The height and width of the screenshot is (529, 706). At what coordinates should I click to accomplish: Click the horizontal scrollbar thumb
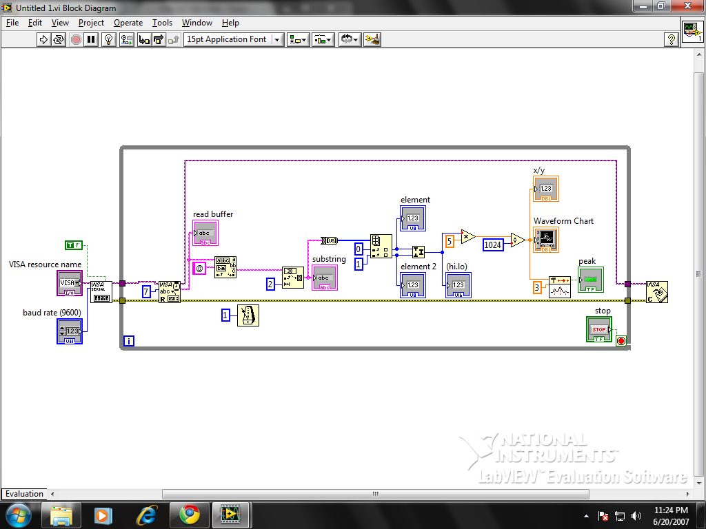click(376, 494)
